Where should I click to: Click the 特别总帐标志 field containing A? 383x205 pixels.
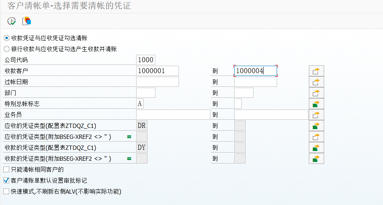(140, 104)
